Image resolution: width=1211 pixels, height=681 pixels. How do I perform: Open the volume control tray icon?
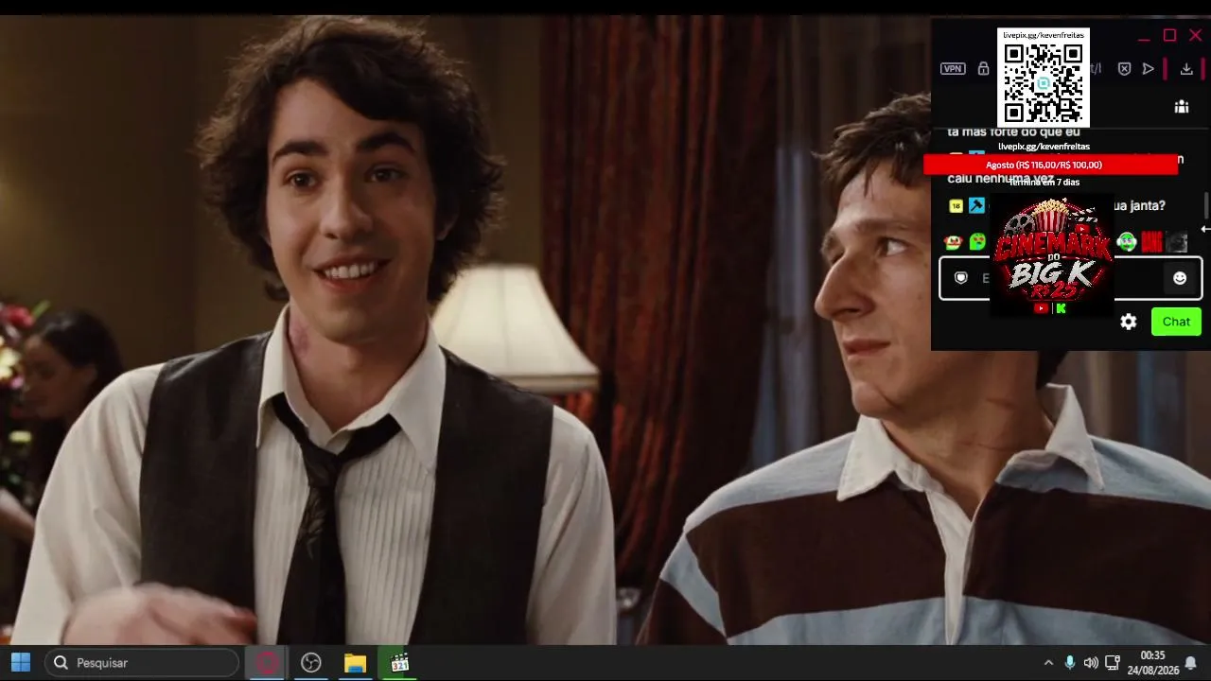point(1091,663)
